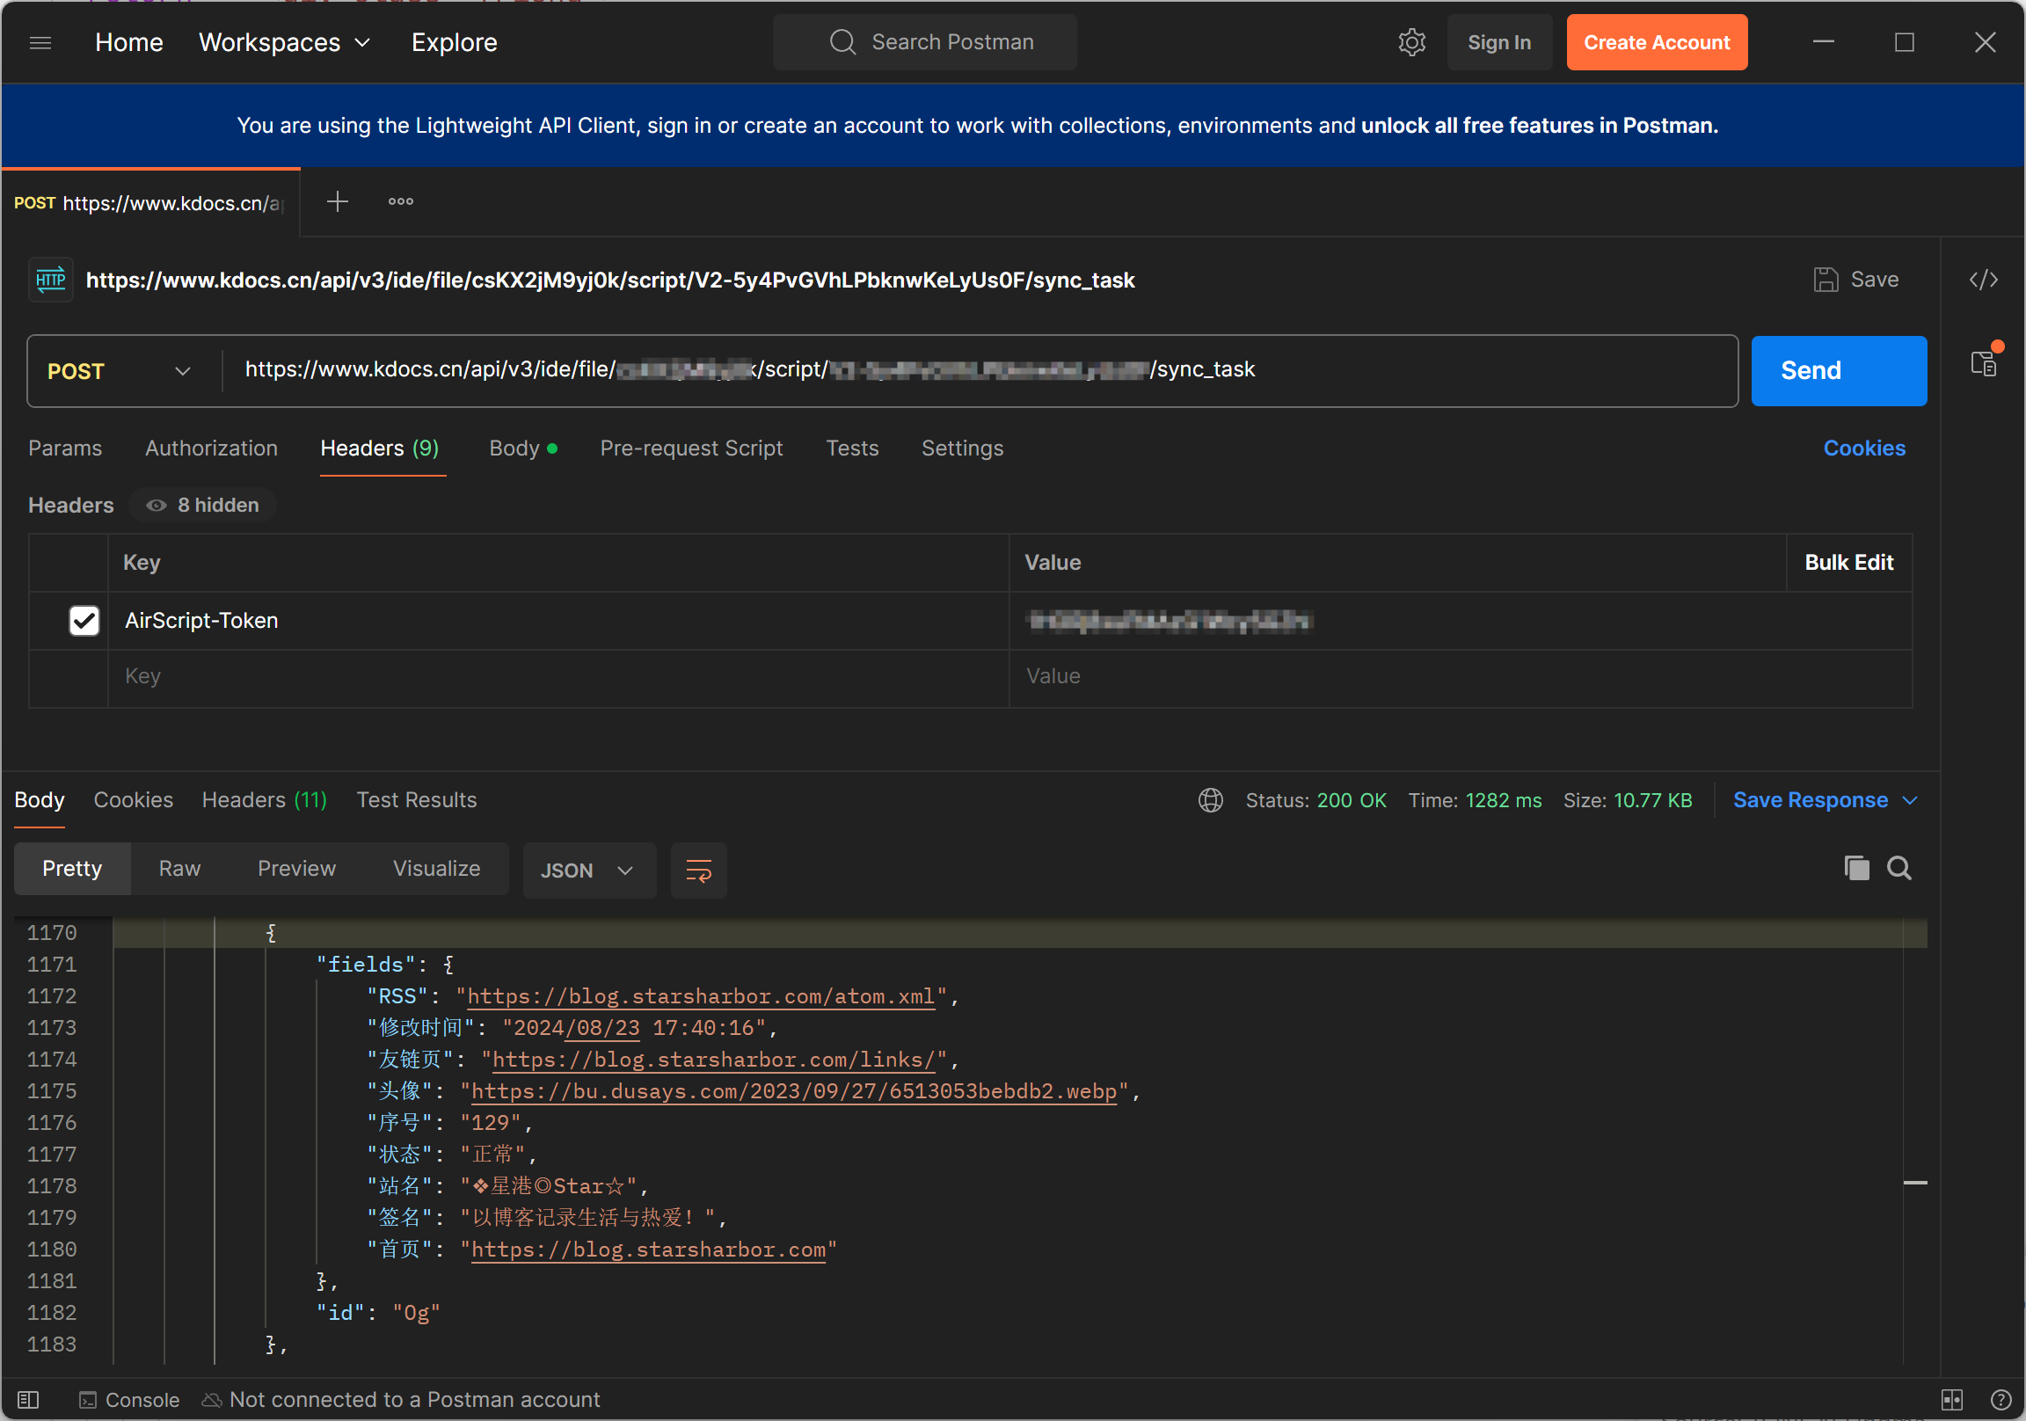Open the help question mark icon
This screenshot has height=1421, width=2026.
pos(2000,1400)
